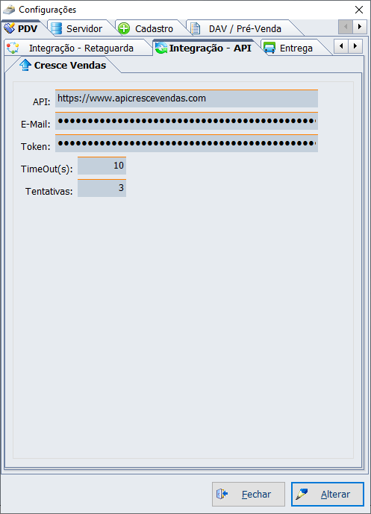Viewport: 371px width, 514px height.
Task: Click the Servidor database icon
Action: pyautogui.click(x=57, y=28)
